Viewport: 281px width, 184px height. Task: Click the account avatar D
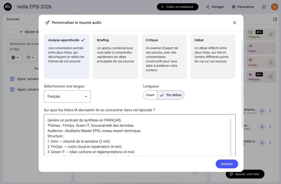click(274, 7)
